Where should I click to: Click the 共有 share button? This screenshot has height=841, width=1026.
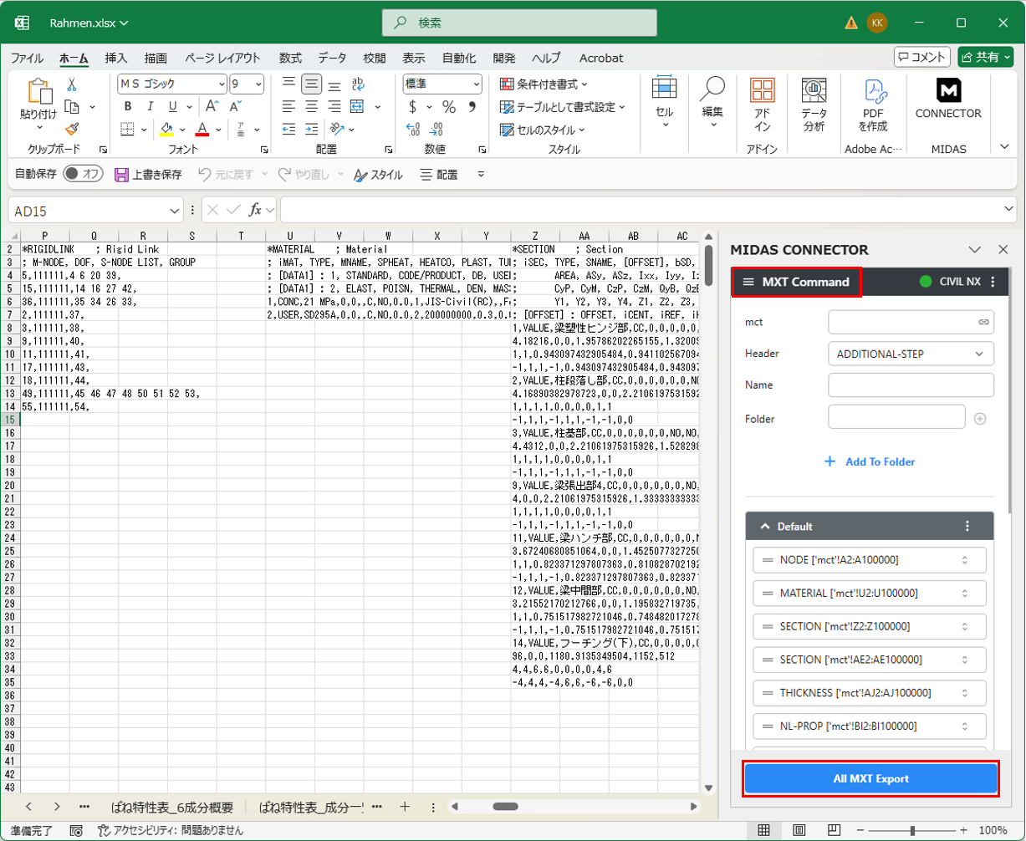985,57
